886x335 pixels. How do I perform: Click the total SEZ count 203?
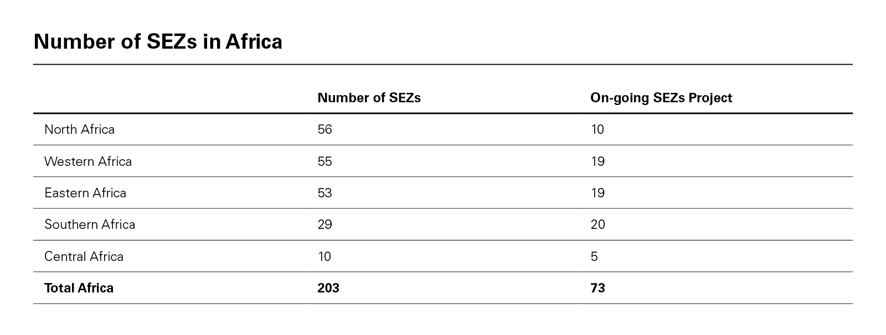click(x=328, y=288)
